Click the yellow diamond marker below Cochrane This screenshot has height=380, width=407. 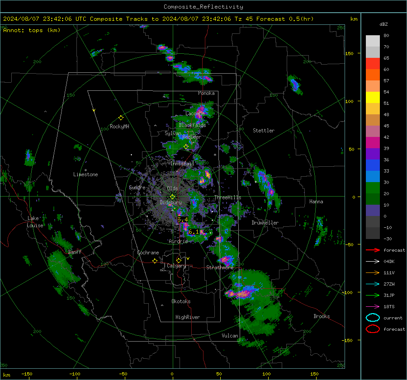click(155, 261)
